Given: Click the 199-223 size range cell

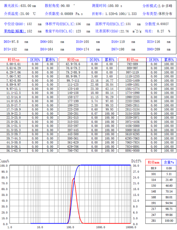Looking at the screenshot, I should [x=73, y=105].
